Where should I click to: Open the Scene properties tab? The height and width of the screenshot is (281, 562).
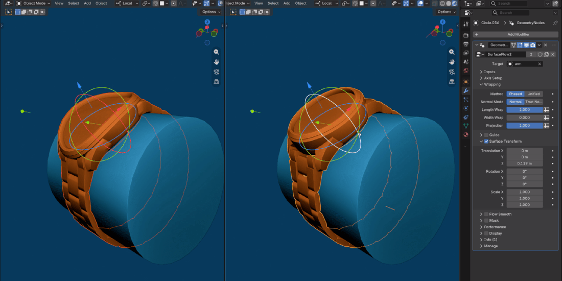coord(466,62)
